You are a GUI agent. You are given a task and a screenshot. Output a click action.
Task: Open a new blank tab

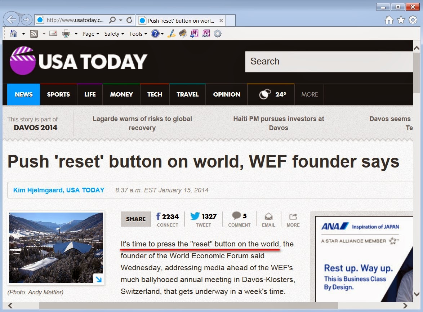click(231, 21)
